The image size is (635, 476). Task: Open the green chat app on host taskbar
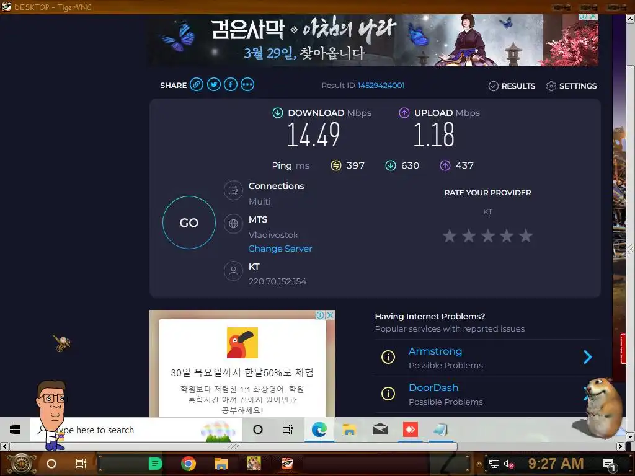click(x=155, y=464)
